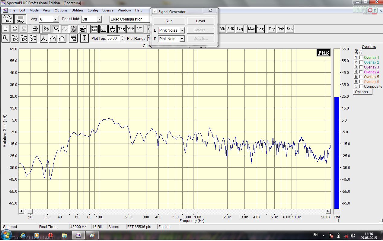383x241 pixels.
Task: Open the L channel Pink Noise dropdown
Action: 182,30
